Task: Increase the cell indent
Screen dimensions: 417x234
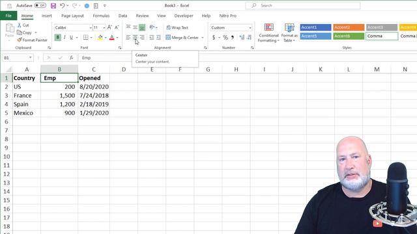Action: coord(159,38)
